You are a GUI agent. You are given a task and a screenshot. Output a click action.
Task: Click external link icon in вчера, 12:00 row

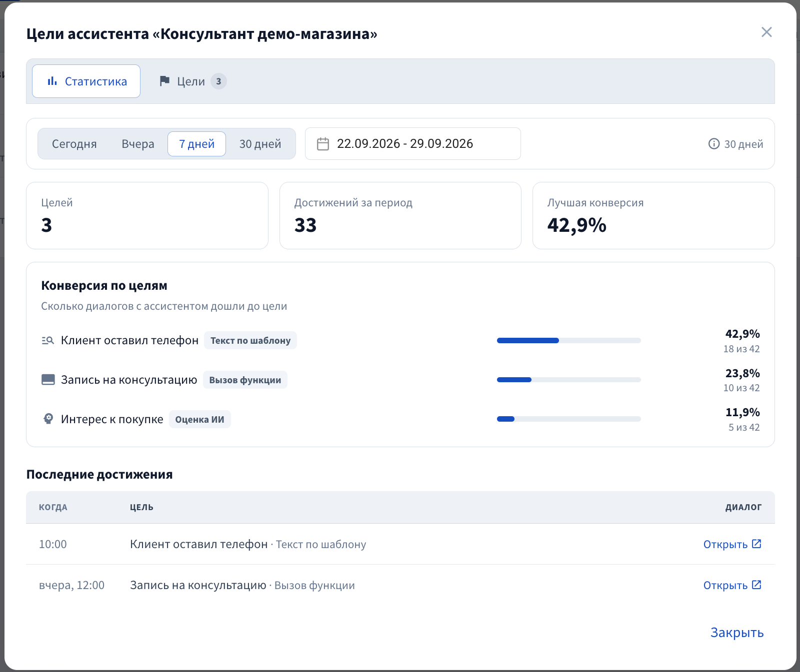[757, 585]
